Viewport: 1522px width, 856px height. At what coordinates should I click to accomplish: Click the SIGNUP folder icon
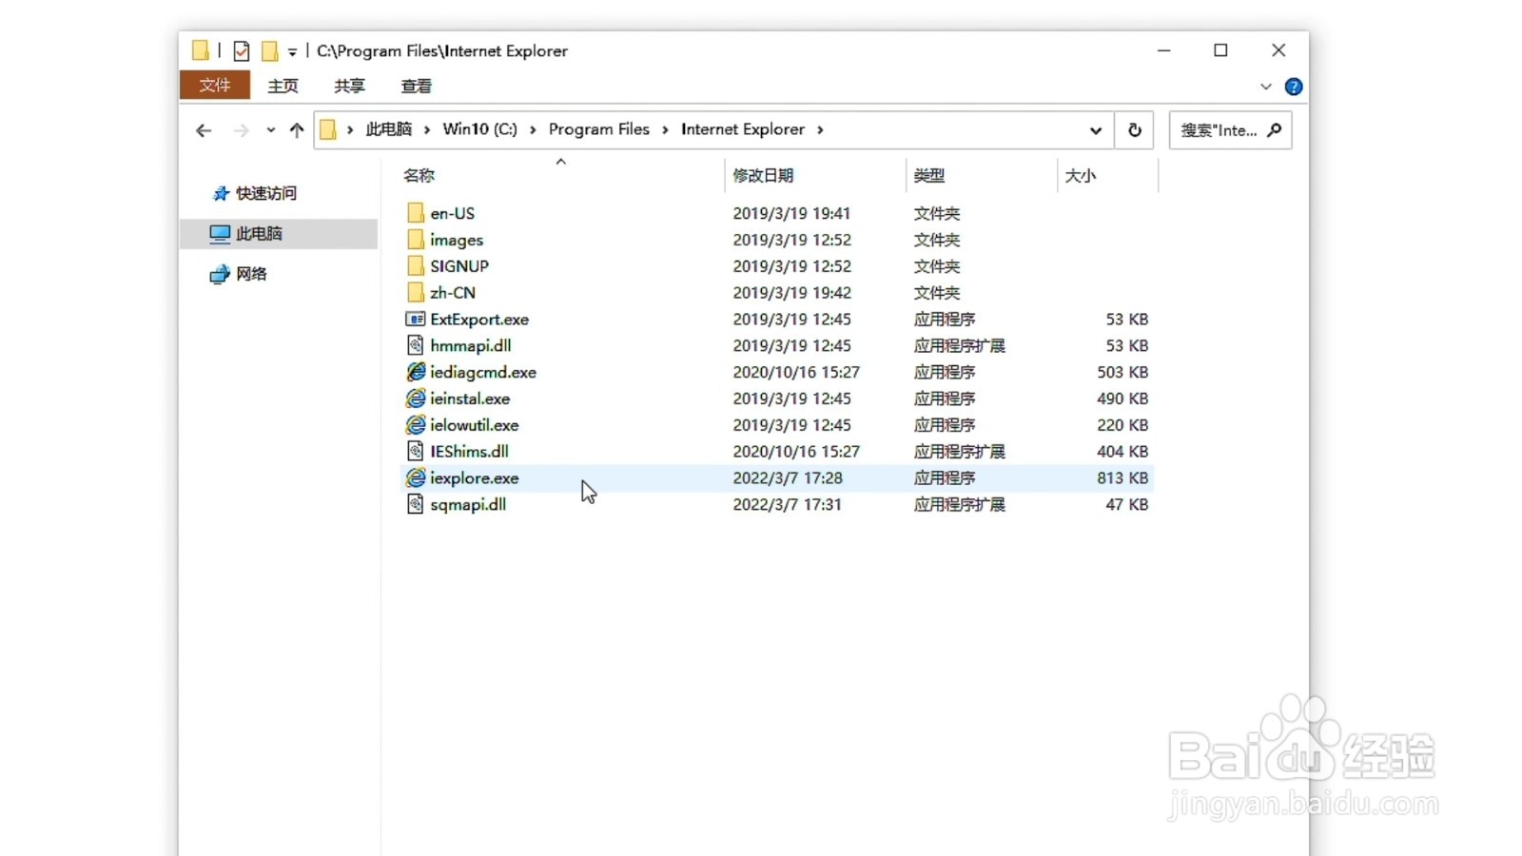point(416,266)
